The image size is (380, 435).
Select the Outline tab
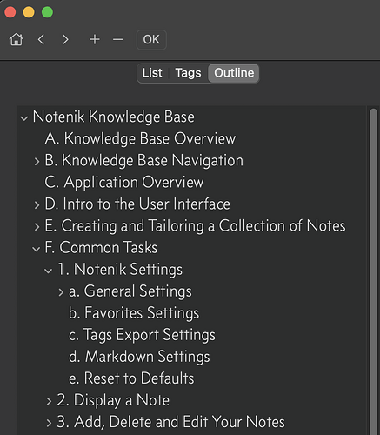[234, 73]
